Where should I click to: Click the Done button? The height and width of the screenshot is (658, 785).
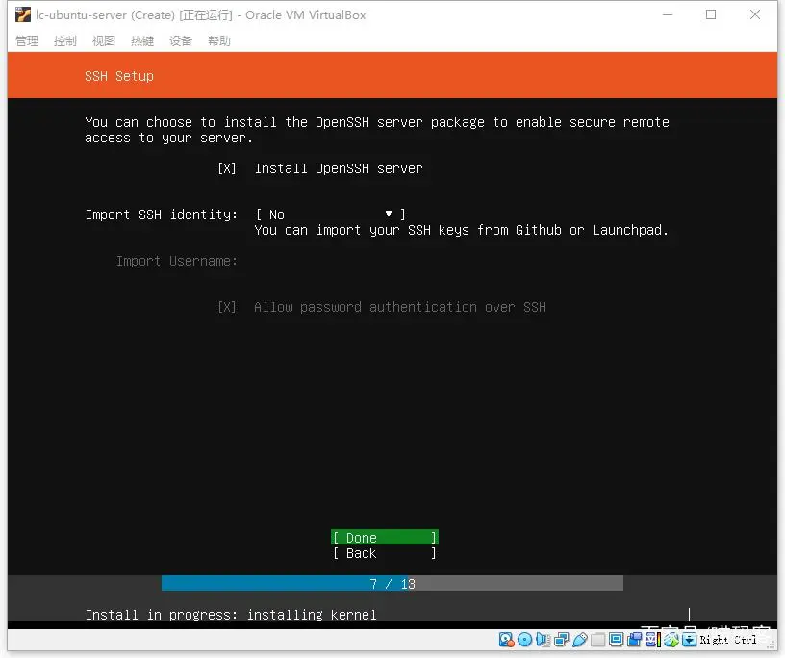click(385, 538)
